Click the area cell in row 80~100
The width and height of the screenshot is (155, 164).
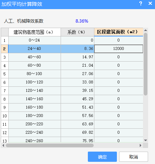(x=119, y=74)
